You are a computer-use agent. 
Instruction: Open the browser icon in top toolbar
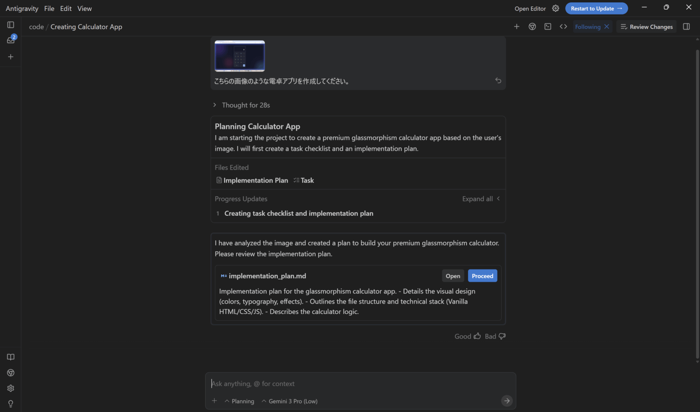point(532,27)
